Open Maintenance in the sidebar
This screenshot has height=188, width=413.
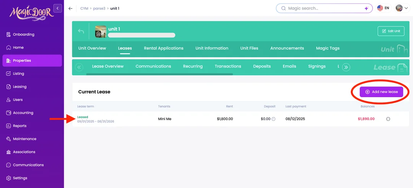tap(24, 139)
